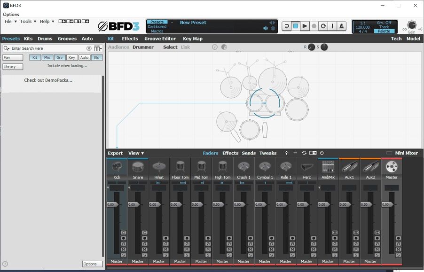Select the Mid Tom channel icon
Image resolution: width=424 pixels, height=272 pixels.
pos(201,167)
